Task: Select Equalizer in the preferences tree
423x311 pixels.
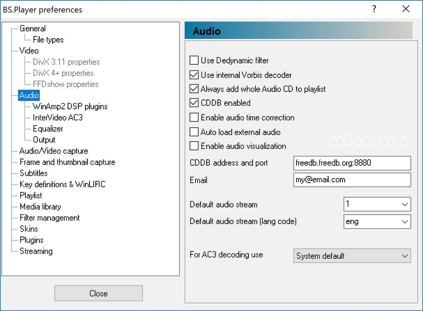Action: (48, 129)
